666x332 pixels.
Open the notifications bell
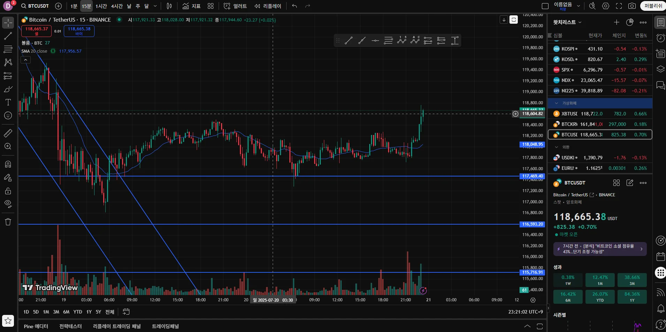coord(660,309)
